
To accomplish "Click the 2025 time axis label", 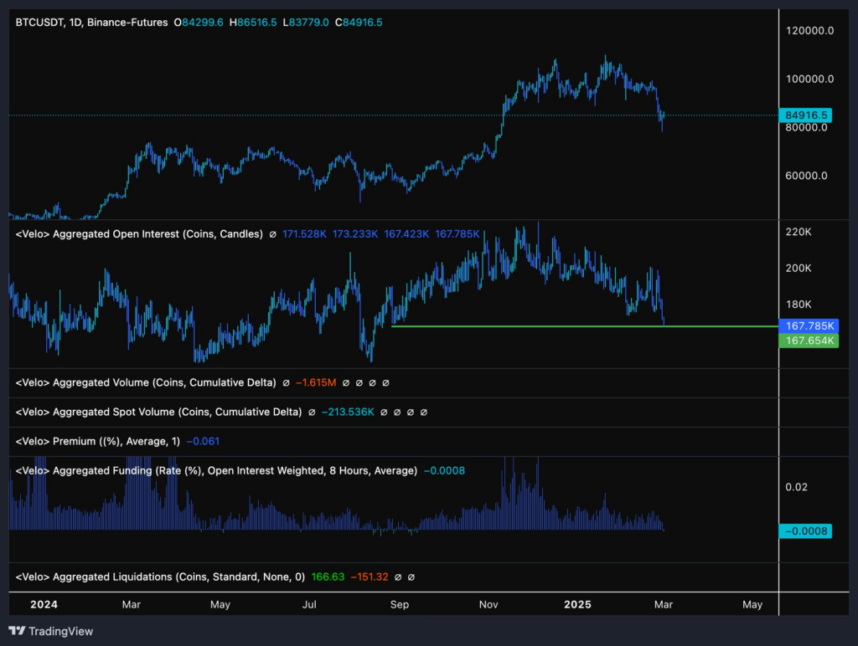I will point(578,604).
